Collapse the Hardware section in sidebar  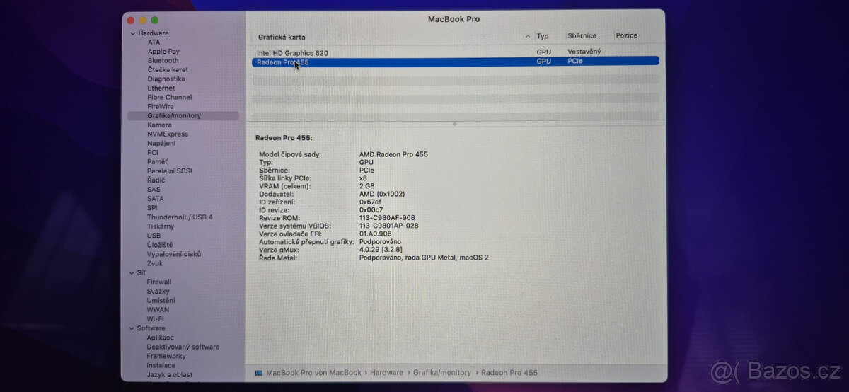pyautogui.click(x=132, y=33)
